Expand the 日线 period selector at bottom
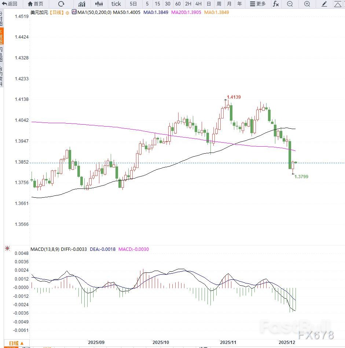The width and height of the screenshot is (345, 348). click(x=16, y=343)
